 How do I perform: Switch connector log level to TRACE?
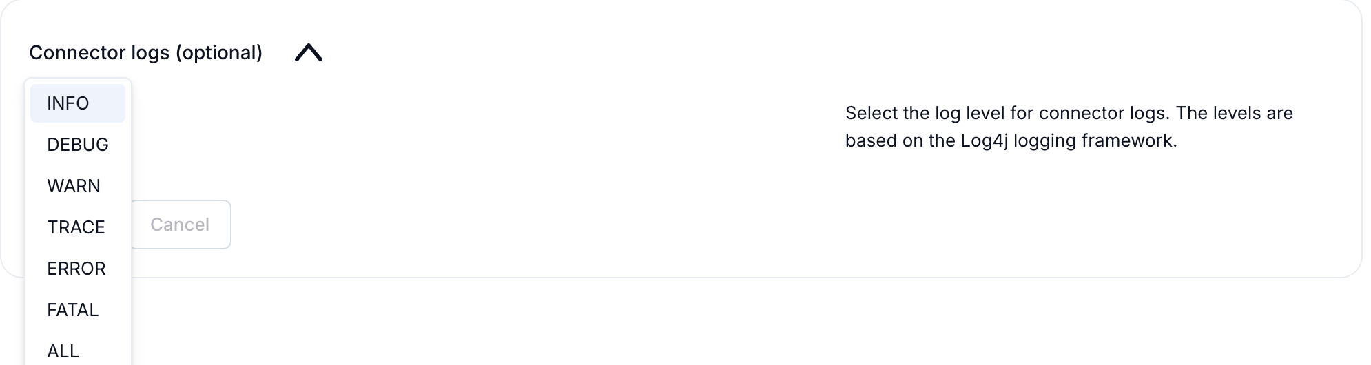[x=77, y=227]
